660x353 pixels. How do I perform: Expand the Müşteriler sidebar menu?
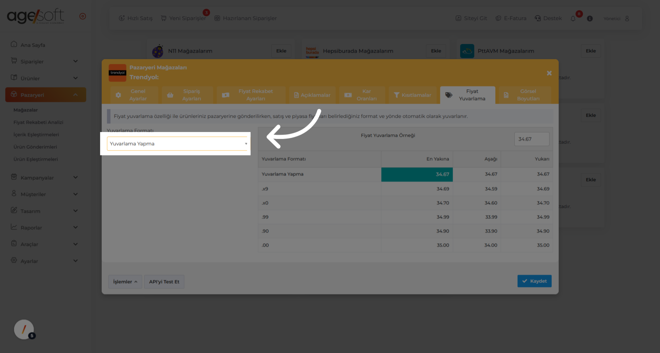45,194
